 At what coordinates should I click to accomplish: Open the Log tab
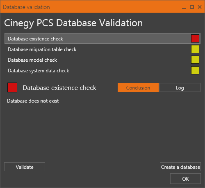[180, 87]
